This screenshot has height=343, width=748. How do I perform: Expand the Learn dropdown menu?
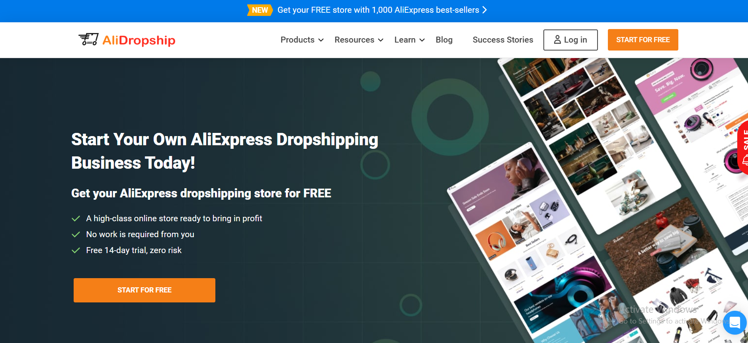(410, 40)
